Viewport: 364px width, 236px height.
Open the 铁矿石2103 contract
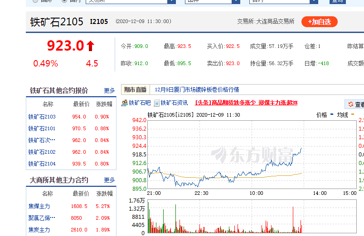point(42,117)
